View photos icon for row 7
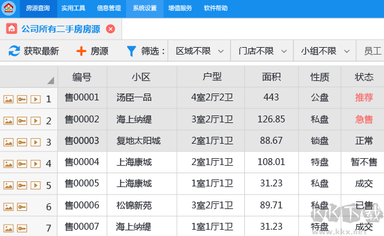Viewport: 384px width, 236px height. (x=8, y=228)
